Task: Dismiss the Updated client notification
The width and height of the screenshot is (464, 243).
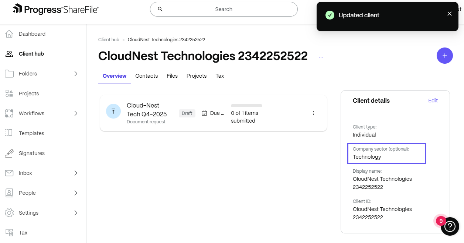Action: click(449, 14)
